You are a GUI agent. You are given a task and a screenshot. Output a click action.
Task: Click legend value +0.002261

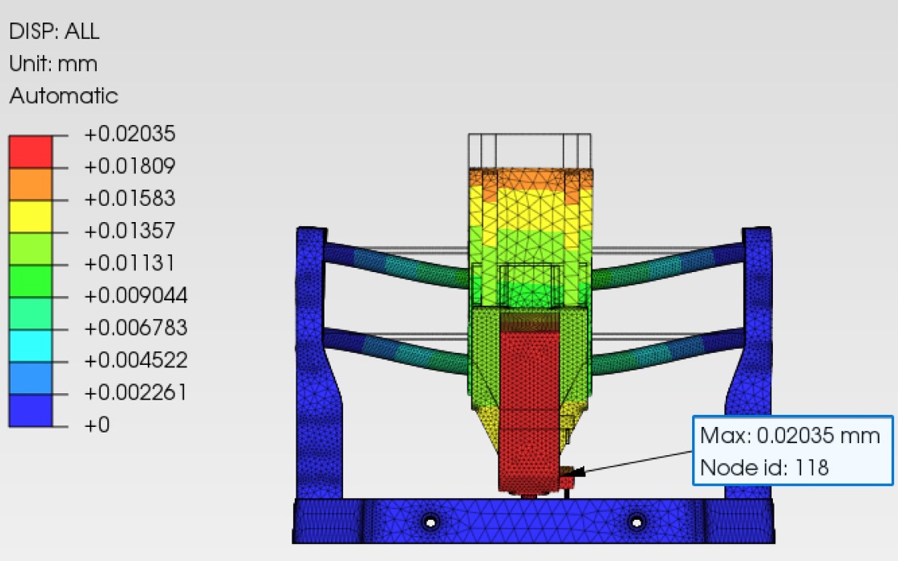pyautogui.click(x=136, y=392)
